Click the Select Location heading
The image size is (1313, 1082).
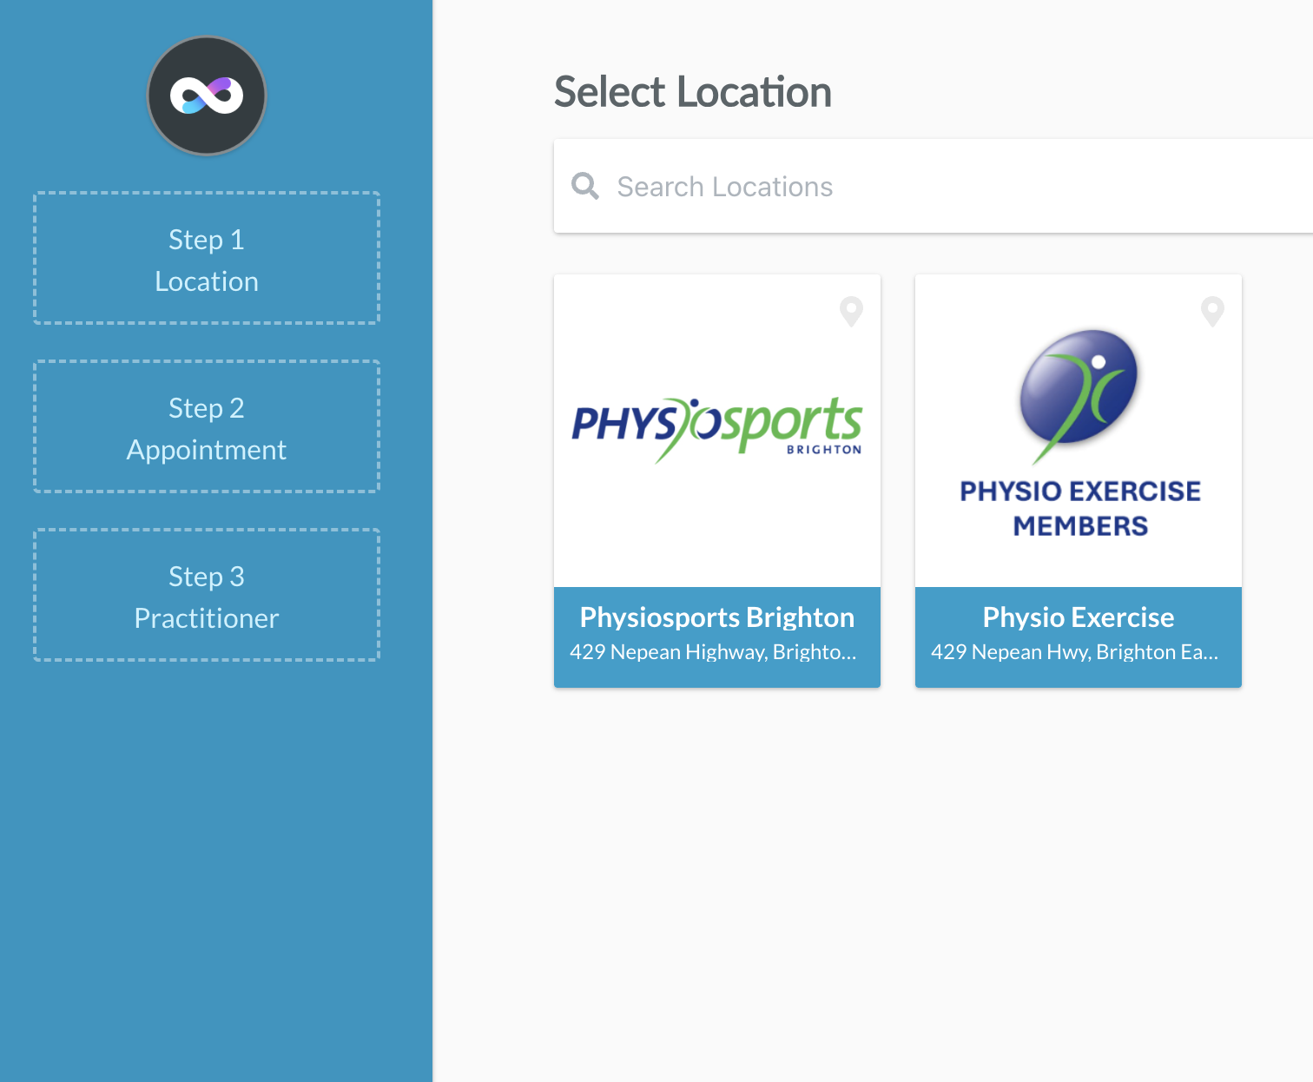click(x=692, y=92)
